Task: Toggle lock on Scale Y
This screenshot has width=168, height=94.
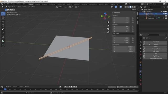Action: [x=133, y=40]
